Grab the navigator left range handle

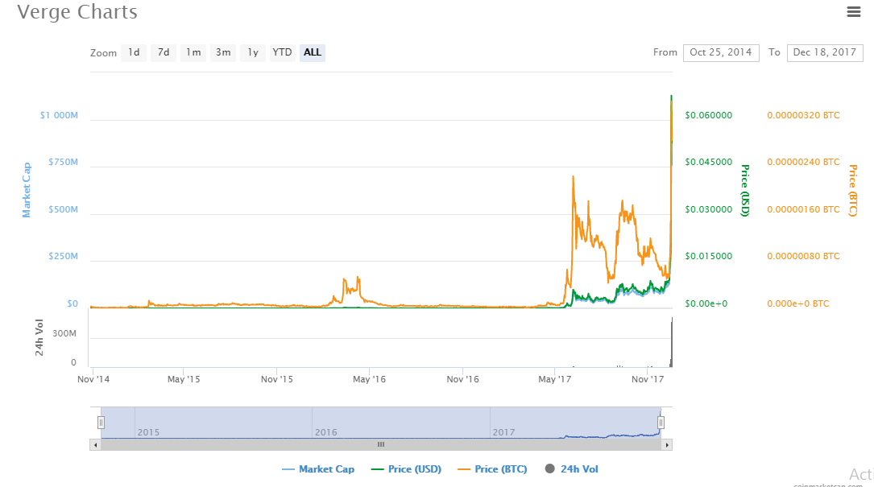tap(101, 422)
